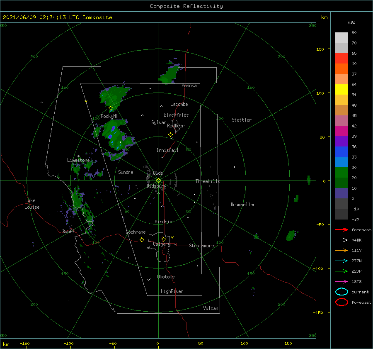Click the yellow diamond marker near Cochrane
Screen dimensions: 373x349
(x=142, y=240)
